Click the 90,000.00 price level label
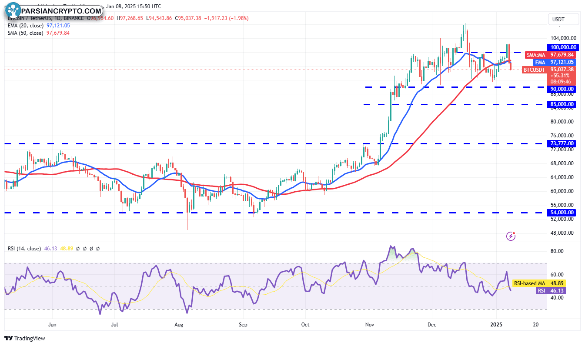Screen dimensions: 585x346 click(562, 89)
